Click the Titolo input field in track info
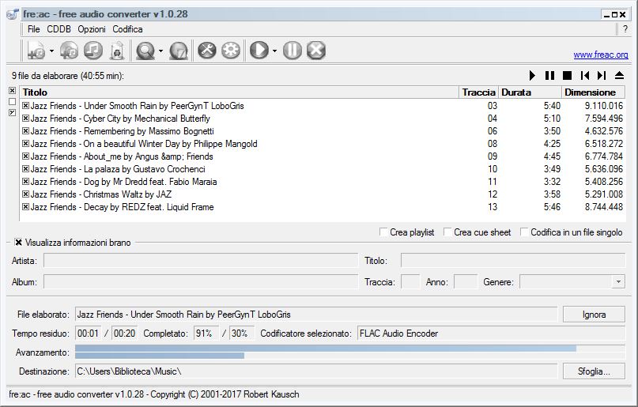 click(512, 260)
